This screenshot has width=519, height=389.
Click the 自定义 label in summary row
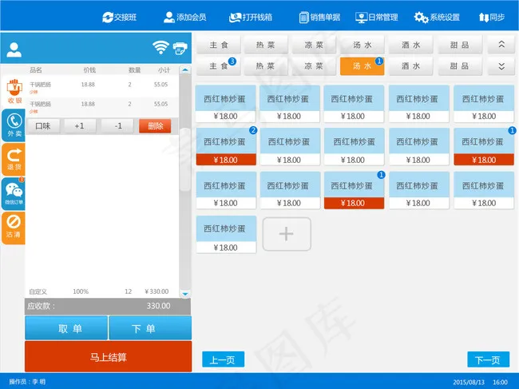point(38,292)
